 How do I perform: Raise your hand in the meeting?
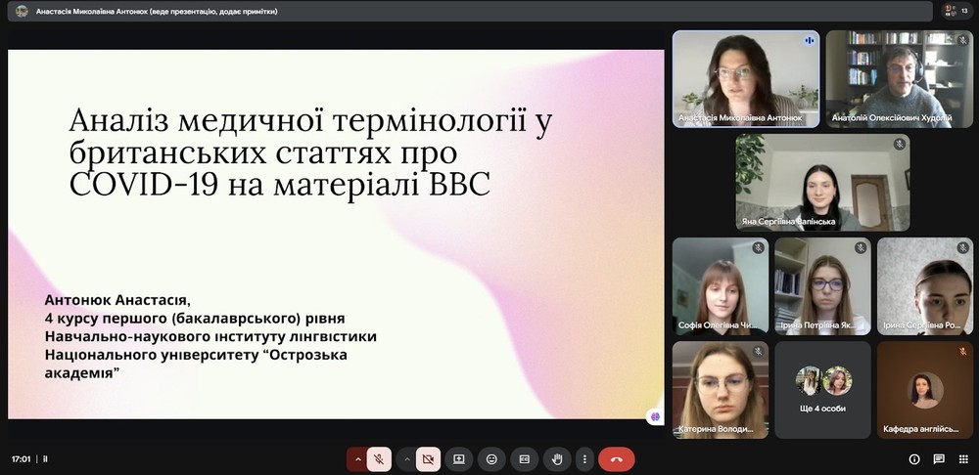(x=557, y=458)
